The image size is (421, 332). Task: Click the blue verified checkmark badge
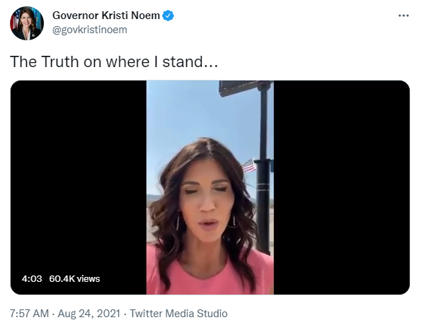point(168,16)
